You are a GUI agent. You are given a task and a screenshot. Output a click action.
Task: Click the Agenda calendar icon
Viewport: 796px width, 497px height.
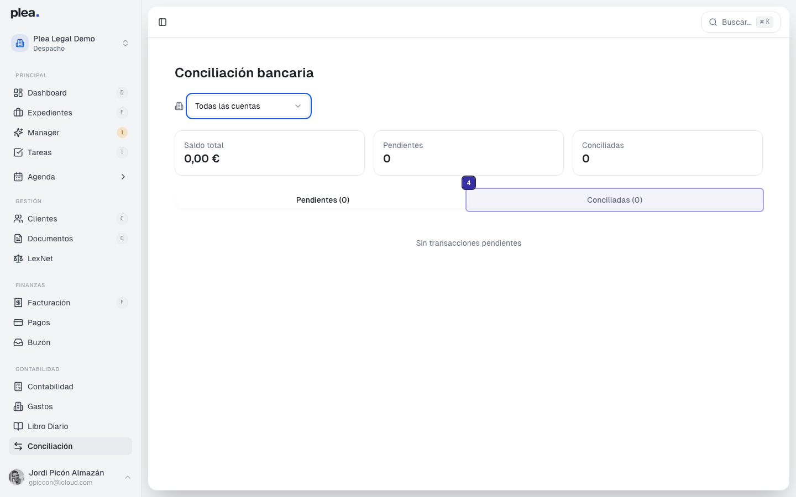tap(18, 177)
